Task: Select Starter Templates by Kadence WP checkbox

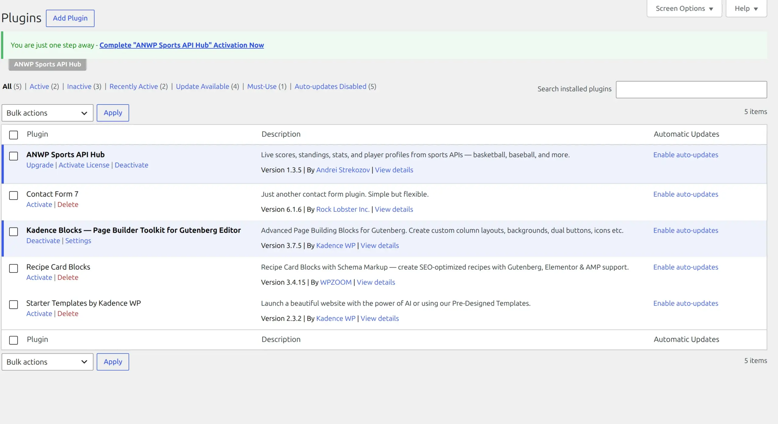Action: pyautogui.click(x=13, y=304)
